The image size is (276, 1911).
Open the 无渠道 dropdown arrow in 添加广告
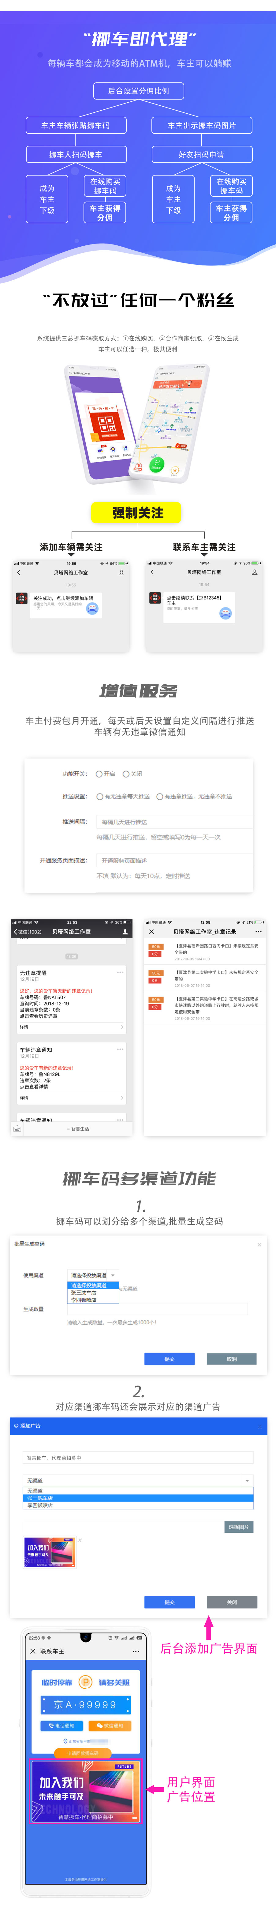click(x=246, y=1481)
